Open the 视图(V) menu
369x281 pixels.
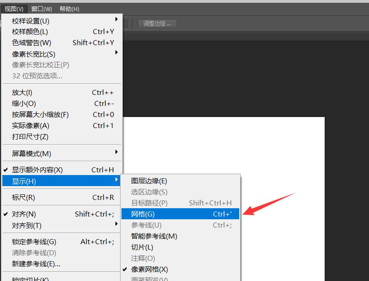(14, 9)
